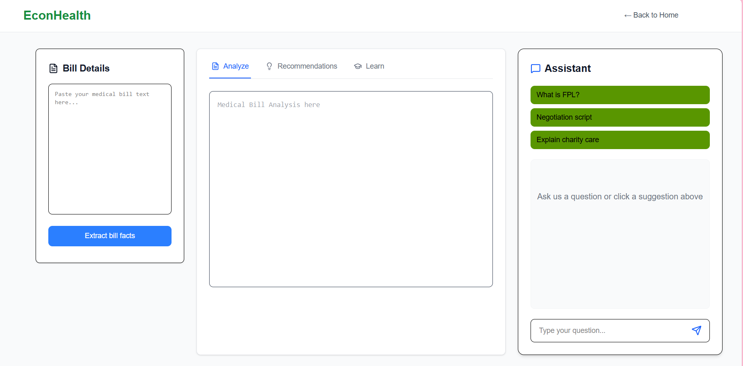Click the Bill Details heading
This screenshot has width=743, height=366.
pyautogui.click(x=86, y=68)
